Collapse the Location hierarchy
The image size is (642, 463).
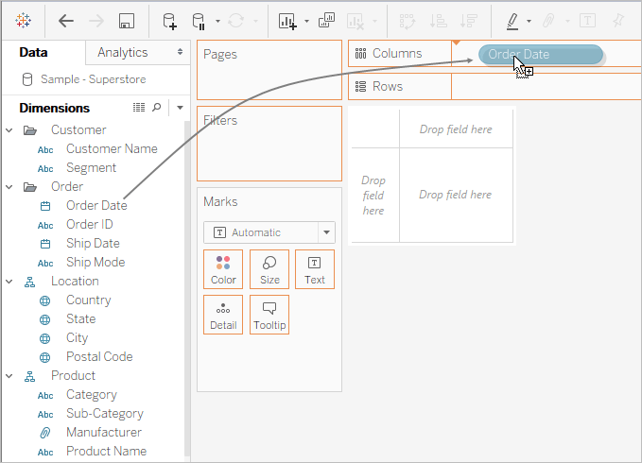pyautogui.click(x=9, y=281)
